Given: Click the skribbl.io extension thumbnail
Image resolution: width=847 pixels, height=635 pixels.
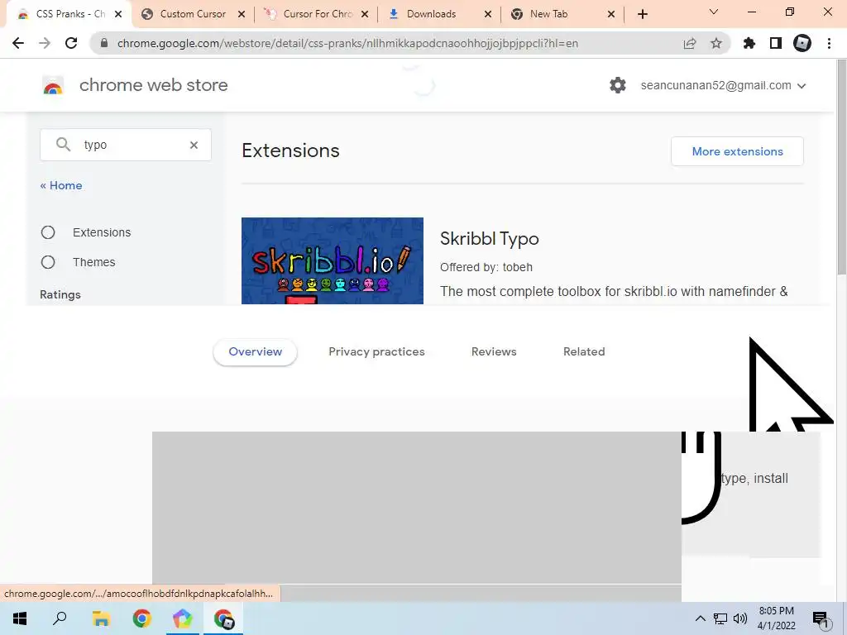Looking at the screenshot, I should [333, 260].
